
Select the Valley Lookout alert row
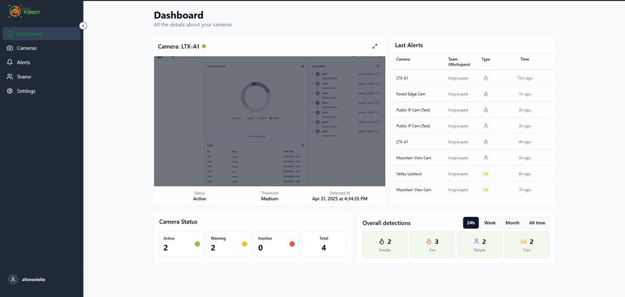tap(473, 174)
